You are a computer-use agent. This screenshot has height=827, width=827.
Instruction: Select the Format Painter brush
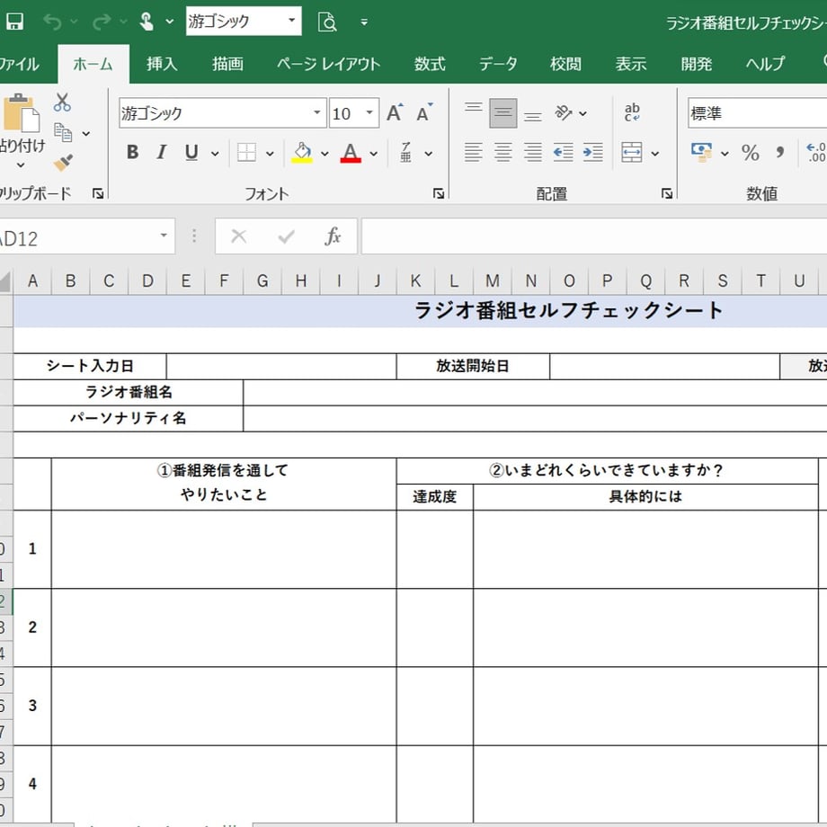[x=63, y=162]
